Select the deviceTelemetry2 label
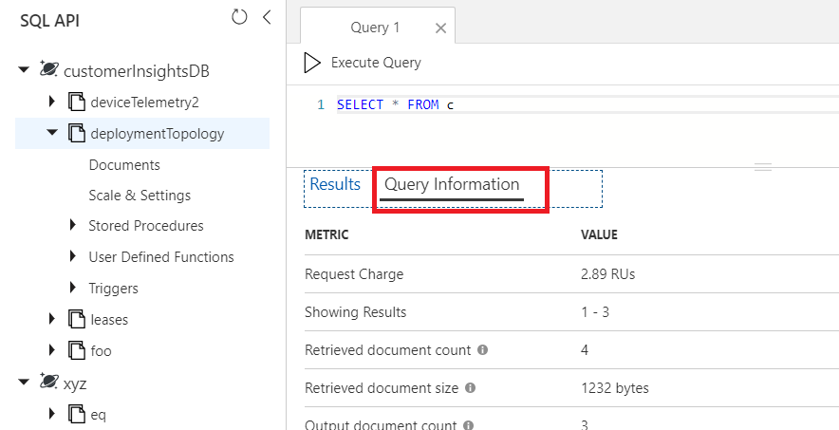This screenshot has height=430, width=839. click(144, 103)
